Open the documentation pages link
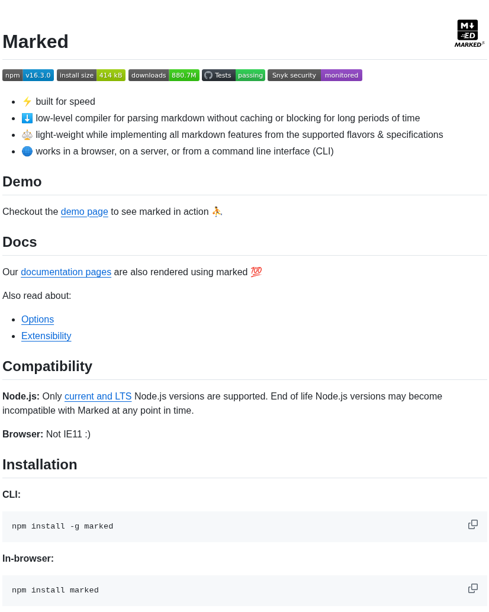This screenshot has width=489, height=612. point(66,272)
